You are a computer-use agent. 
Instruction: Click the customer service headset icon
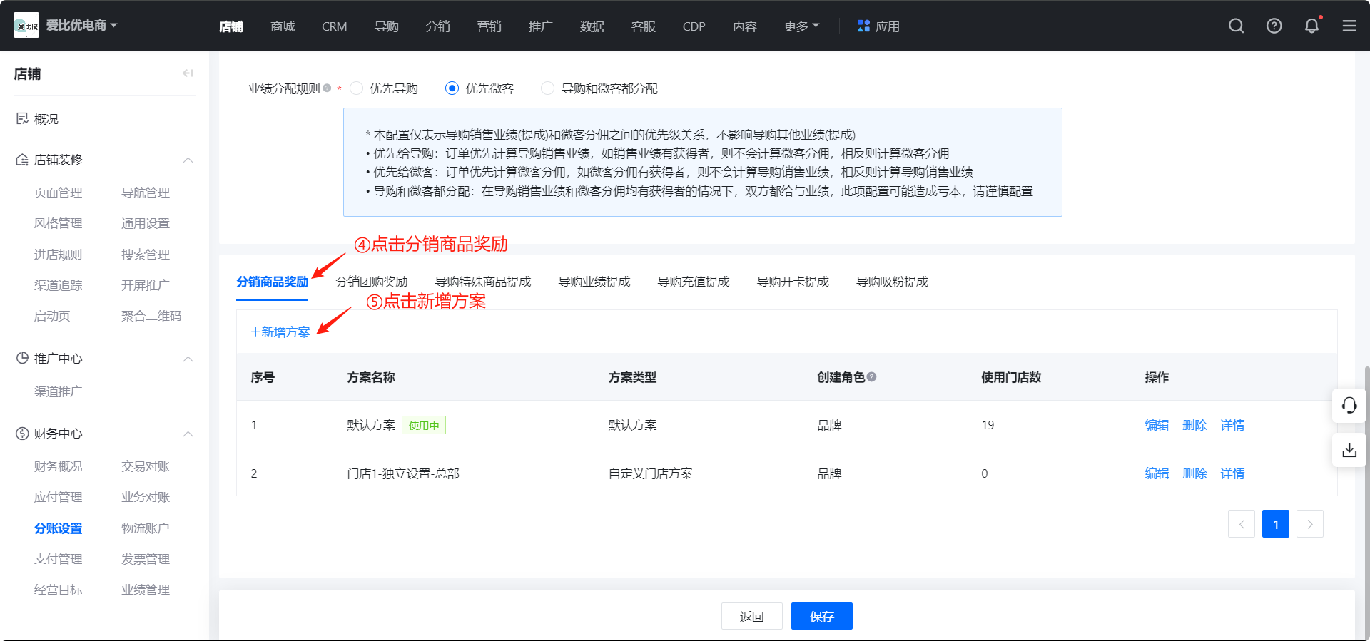pyautogui.click(x=1349, y=406)
